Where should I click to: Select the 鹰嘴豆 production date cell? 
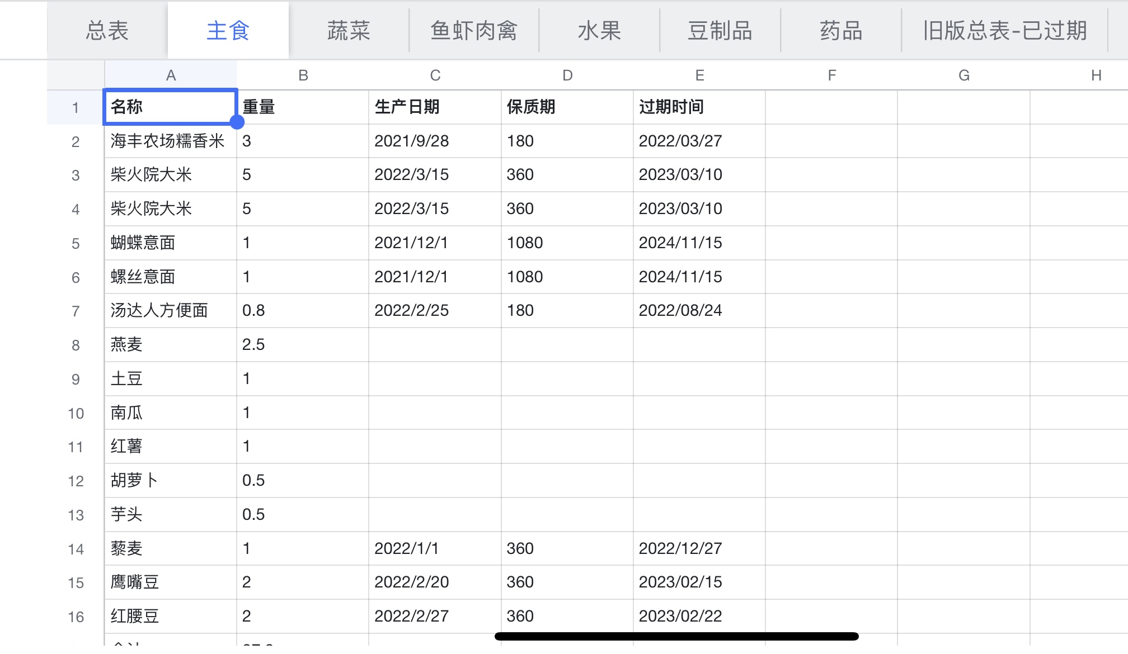tap(434, 582)
